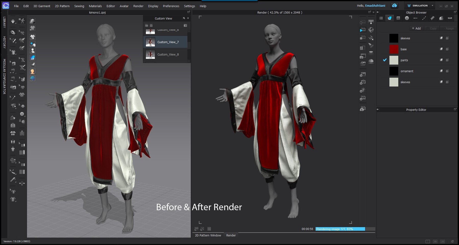Open the Graphic checkerboard tab in Object Browser
Image resolution: width=459 pixels, height=245 pixels.
(x=398, y=18)
